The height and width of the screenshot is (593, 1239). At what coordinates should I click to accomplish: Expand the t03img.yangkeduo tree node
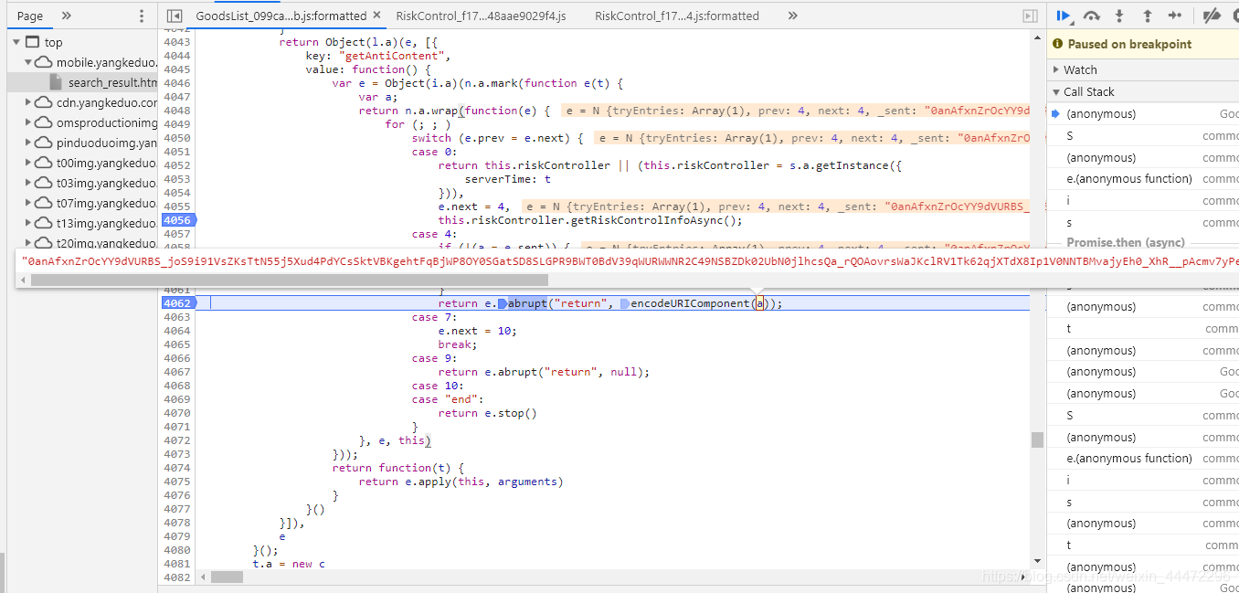click(27, 183)
